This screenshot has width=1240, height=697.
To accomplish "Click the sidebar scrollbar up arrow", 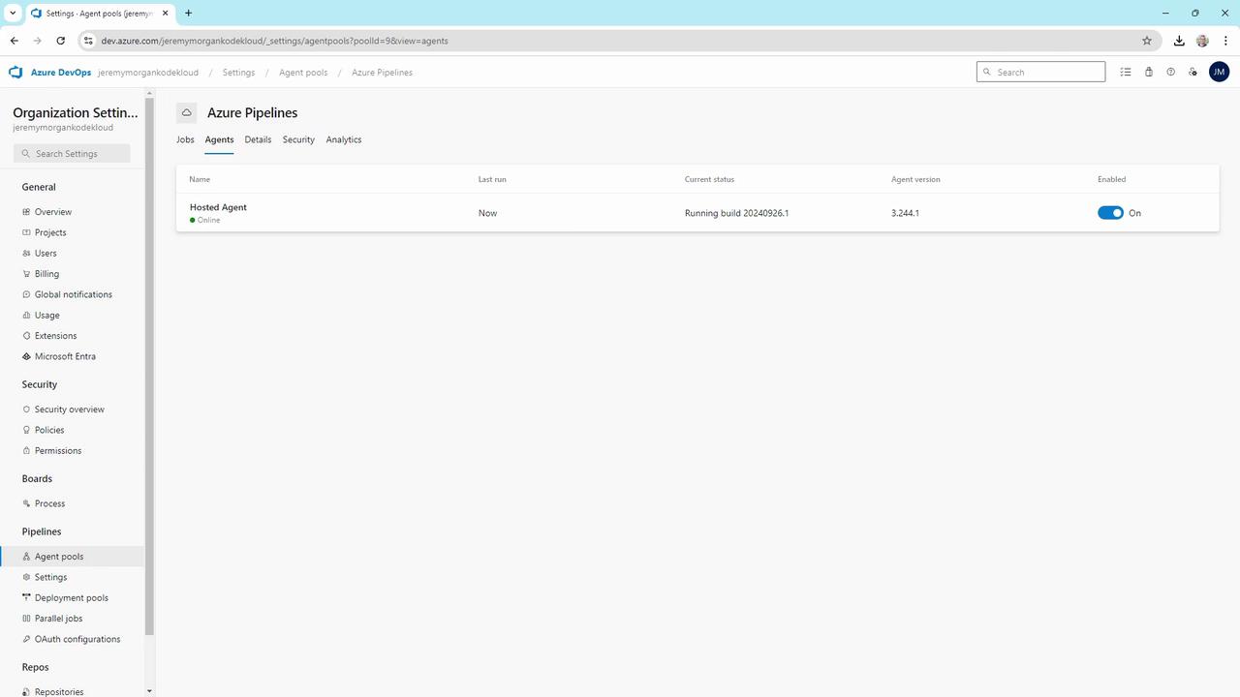I will pyautogui.click(x=149, y=93).
